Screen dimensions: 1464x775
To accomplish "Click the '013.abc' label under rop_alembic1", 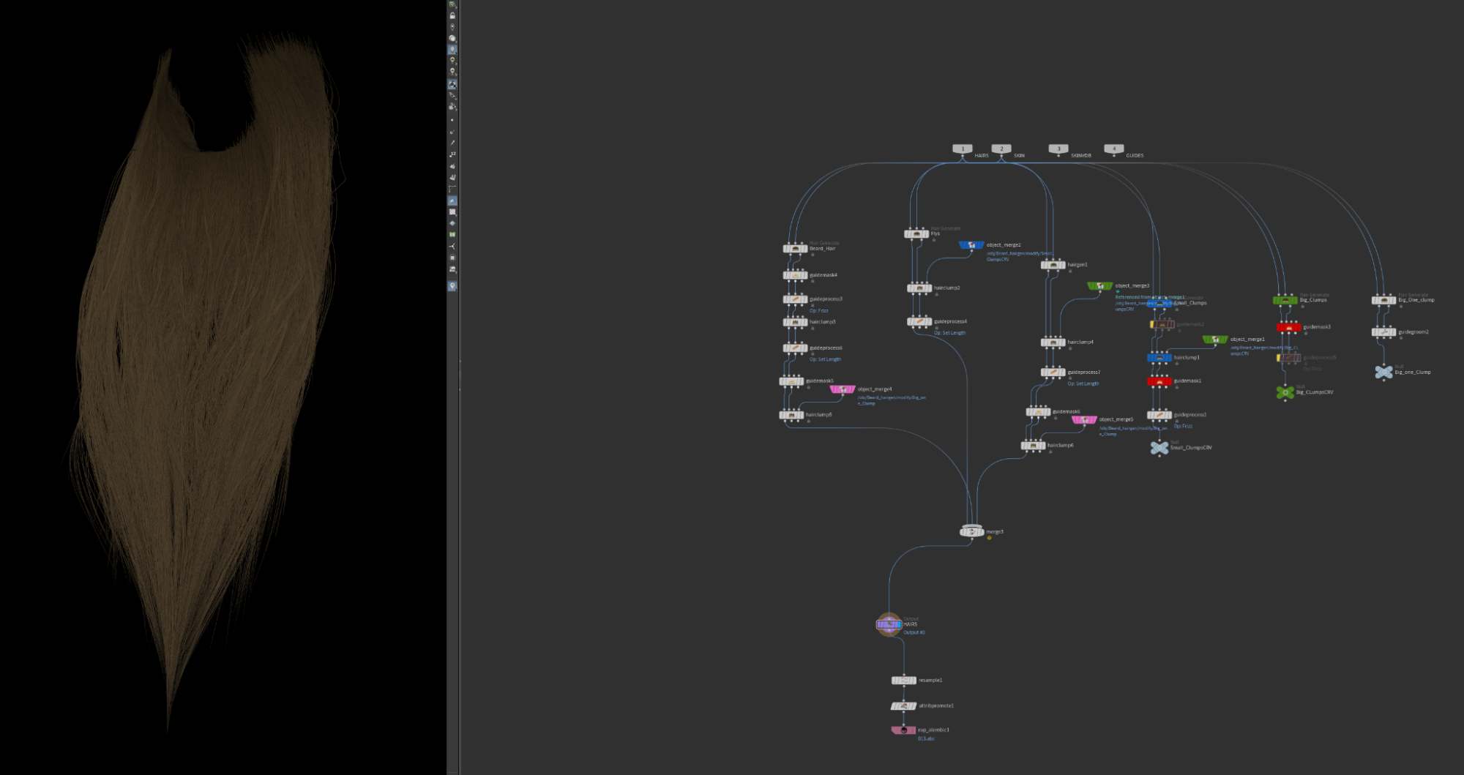I will [x=926, y=739].
